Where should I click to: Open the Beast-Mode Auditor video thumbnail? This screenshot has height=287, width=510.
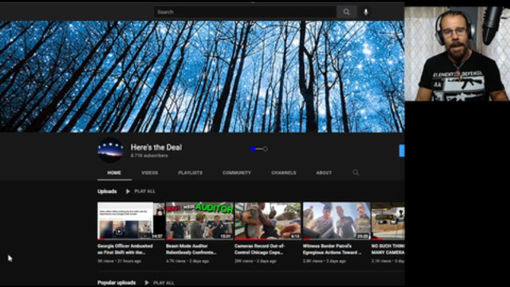[x=199, y=220]
